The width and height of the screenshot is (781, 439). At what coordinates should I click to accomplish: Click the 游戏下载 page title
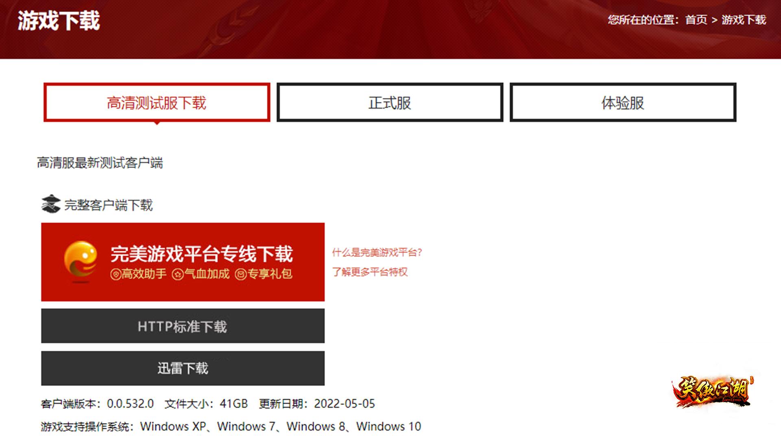pos(59,21)
